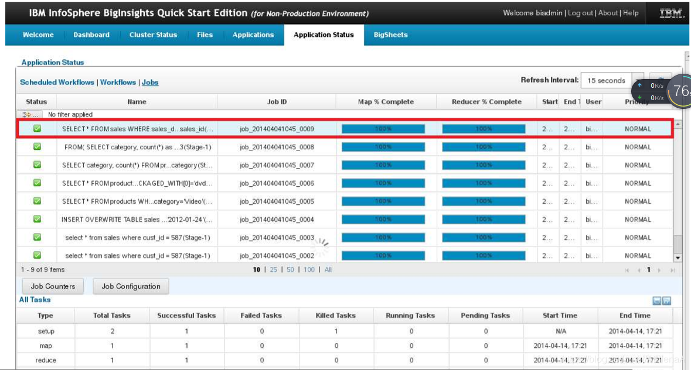691x370 pixels.
Task: Click page number 1 in the pager
Action: click(648, 270)
